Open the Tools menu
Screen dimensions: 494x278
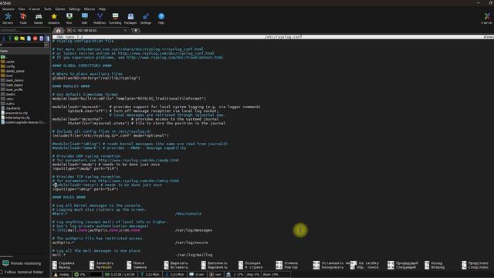click(x=48, y=9)
